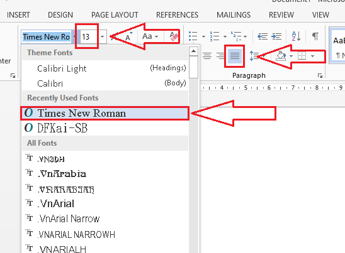Toggle Justify paragraph alignment
Image resolution: width=345 pixels, height=253 pixels.
(235, 56)
